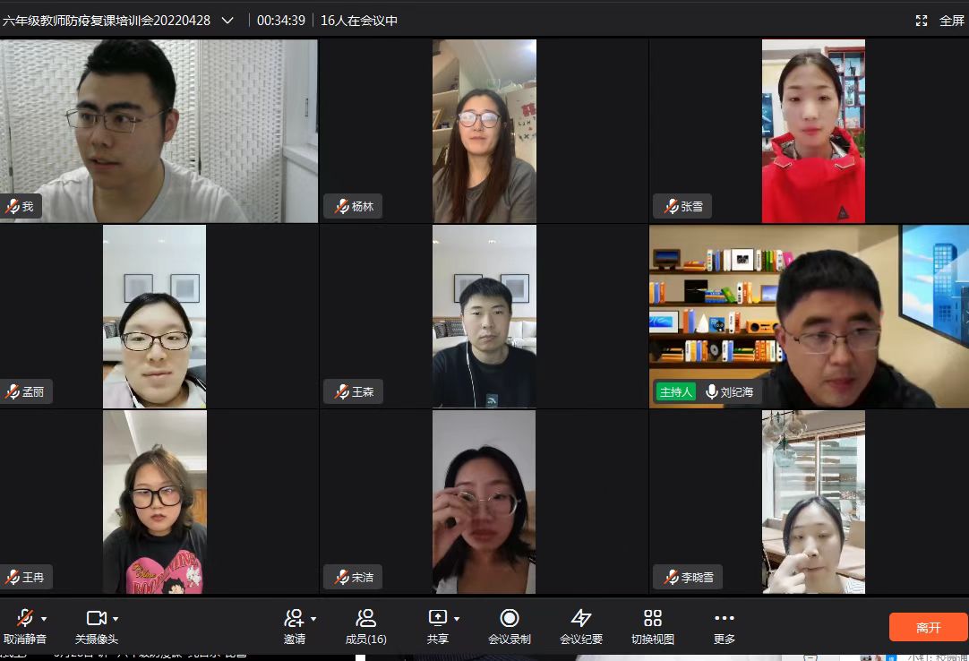Expand the meeting title dropdown chevron
Image resolution: width=969 pixels, height=661 pixels.
tap(227, 21)
